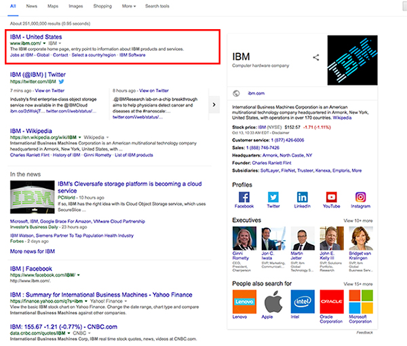The height and width of the screenshot is (346, 407).
Task: Open dropdown arrow next to grey Wikipedia label
Action: point(107,137)
